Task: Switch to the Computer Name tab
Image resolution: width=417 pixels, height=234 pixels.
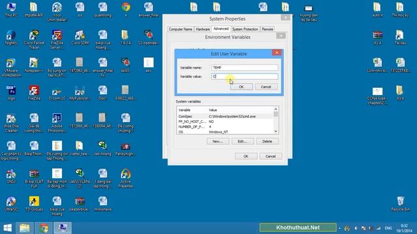Action: [x=180, y=29]
